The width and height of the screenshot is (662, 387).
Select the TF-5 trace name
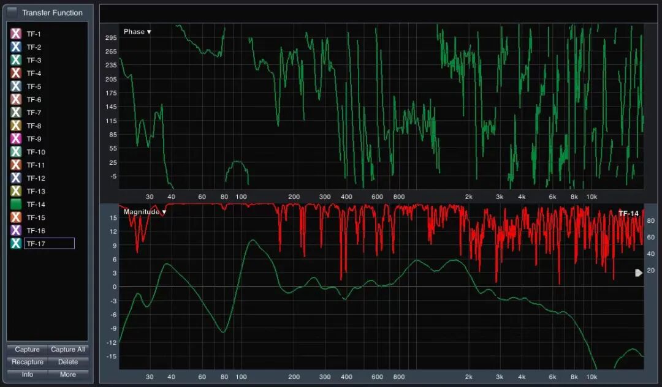click(x=34, y=86)
